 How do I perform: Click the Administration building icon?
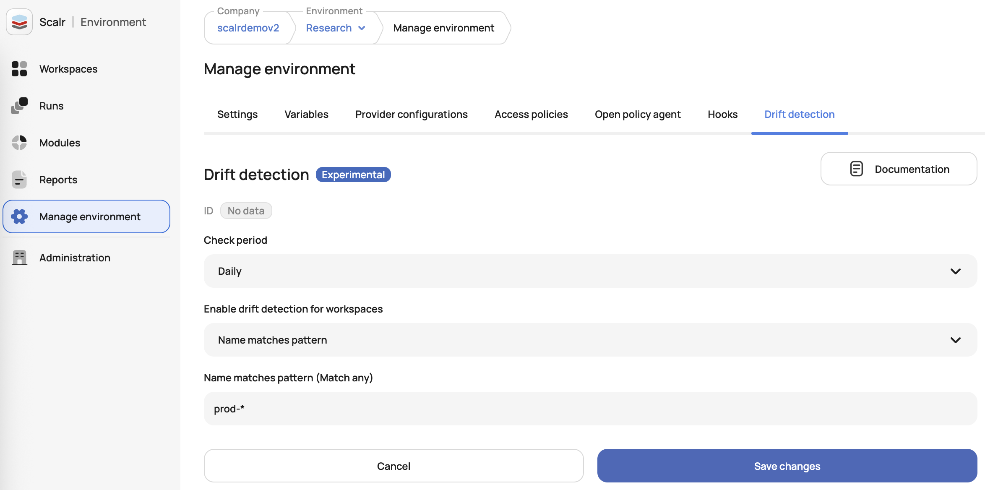pyautogui.click(x=19, y=258)
